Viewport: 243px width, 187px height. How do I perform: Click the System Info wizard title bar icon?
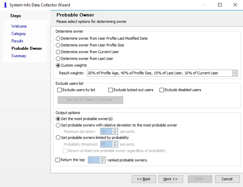[x=5, y=5]
